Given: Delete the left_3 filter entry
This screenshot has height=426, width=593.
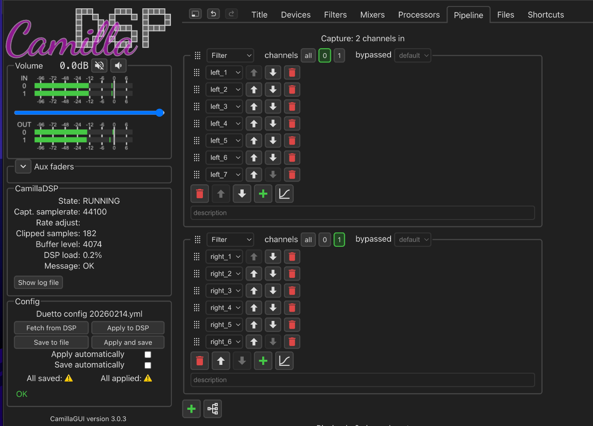Looking at the screenshot, I should coord(292,106).
